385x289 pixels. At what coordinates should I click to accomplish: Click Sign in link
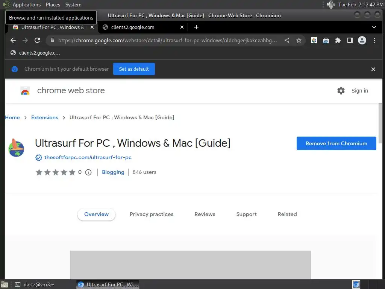point(359,91)
